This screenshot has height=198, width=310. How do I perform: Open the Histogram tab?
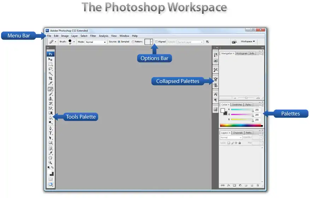(x=242, y=54)
